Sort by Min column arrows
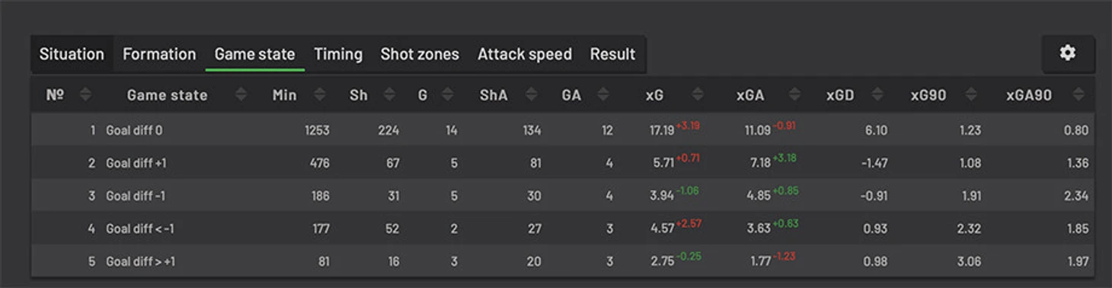 (x=320, y=95)
